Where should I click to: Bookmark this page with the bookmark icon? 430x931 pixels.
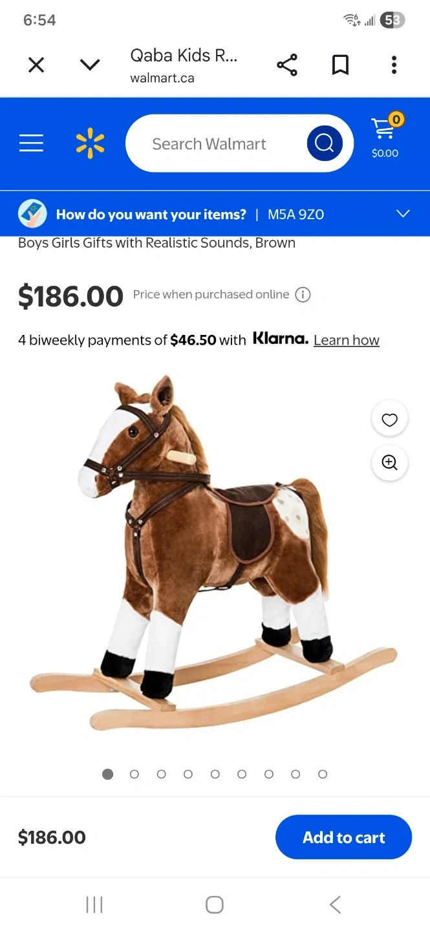(x=340, y=65)
